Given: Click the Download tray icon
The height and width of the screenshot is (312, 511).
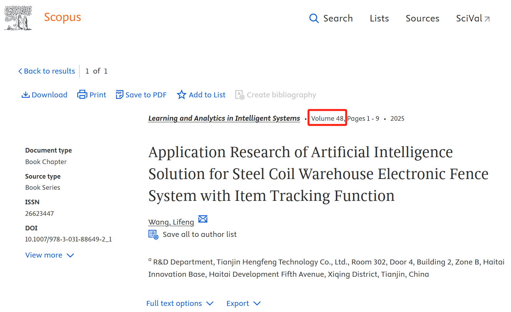Looking at the screenshot, I should pyautogui.click(x=26, y=95).
